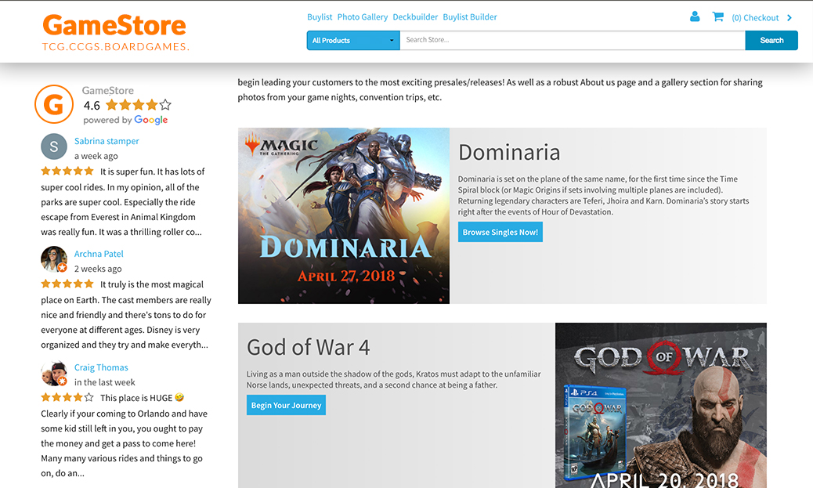Click Archna Patel's five-star rating
This screenshot has width=813, height=488.
(x=67, y=284)
